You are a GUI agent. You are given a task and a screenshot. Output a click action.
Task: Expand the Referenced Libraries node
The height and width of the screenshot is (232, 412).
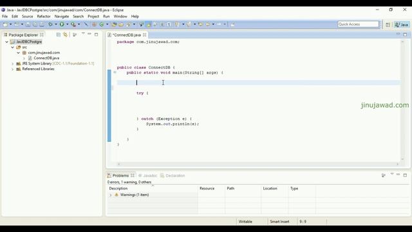pyautogui.click(x=12, y=69)
